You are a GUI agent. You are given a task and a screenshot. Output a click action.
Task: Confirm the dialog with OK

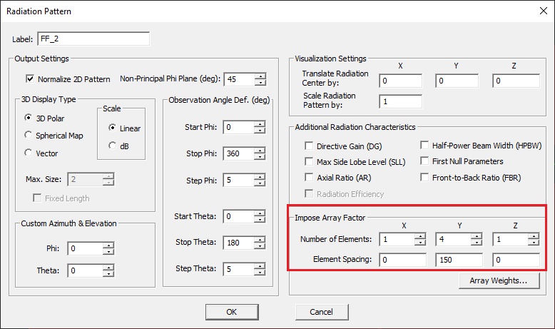pos(232,312)
